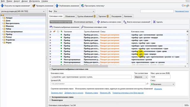Click the 'Статус' column header

tap(103, 32)
